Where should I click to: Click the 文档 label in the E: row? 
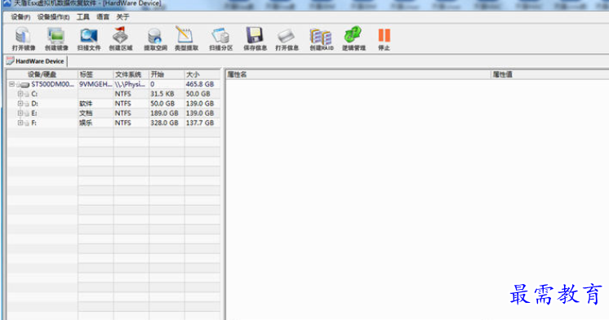point(86,113)
